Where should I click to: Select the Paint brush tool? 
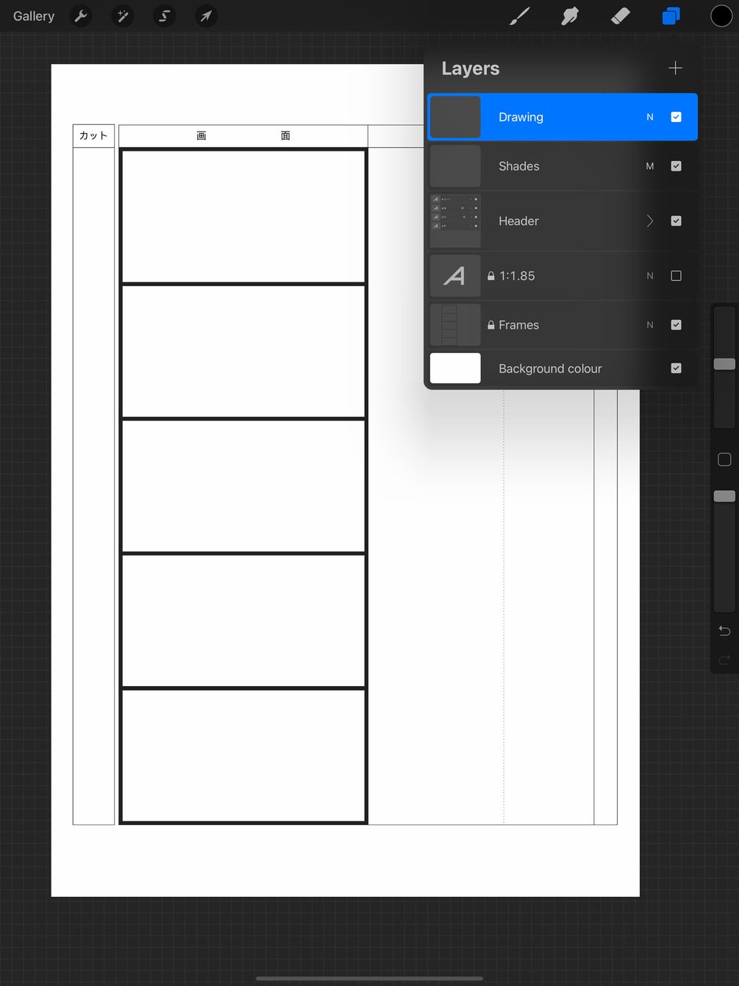coord(520,16)
